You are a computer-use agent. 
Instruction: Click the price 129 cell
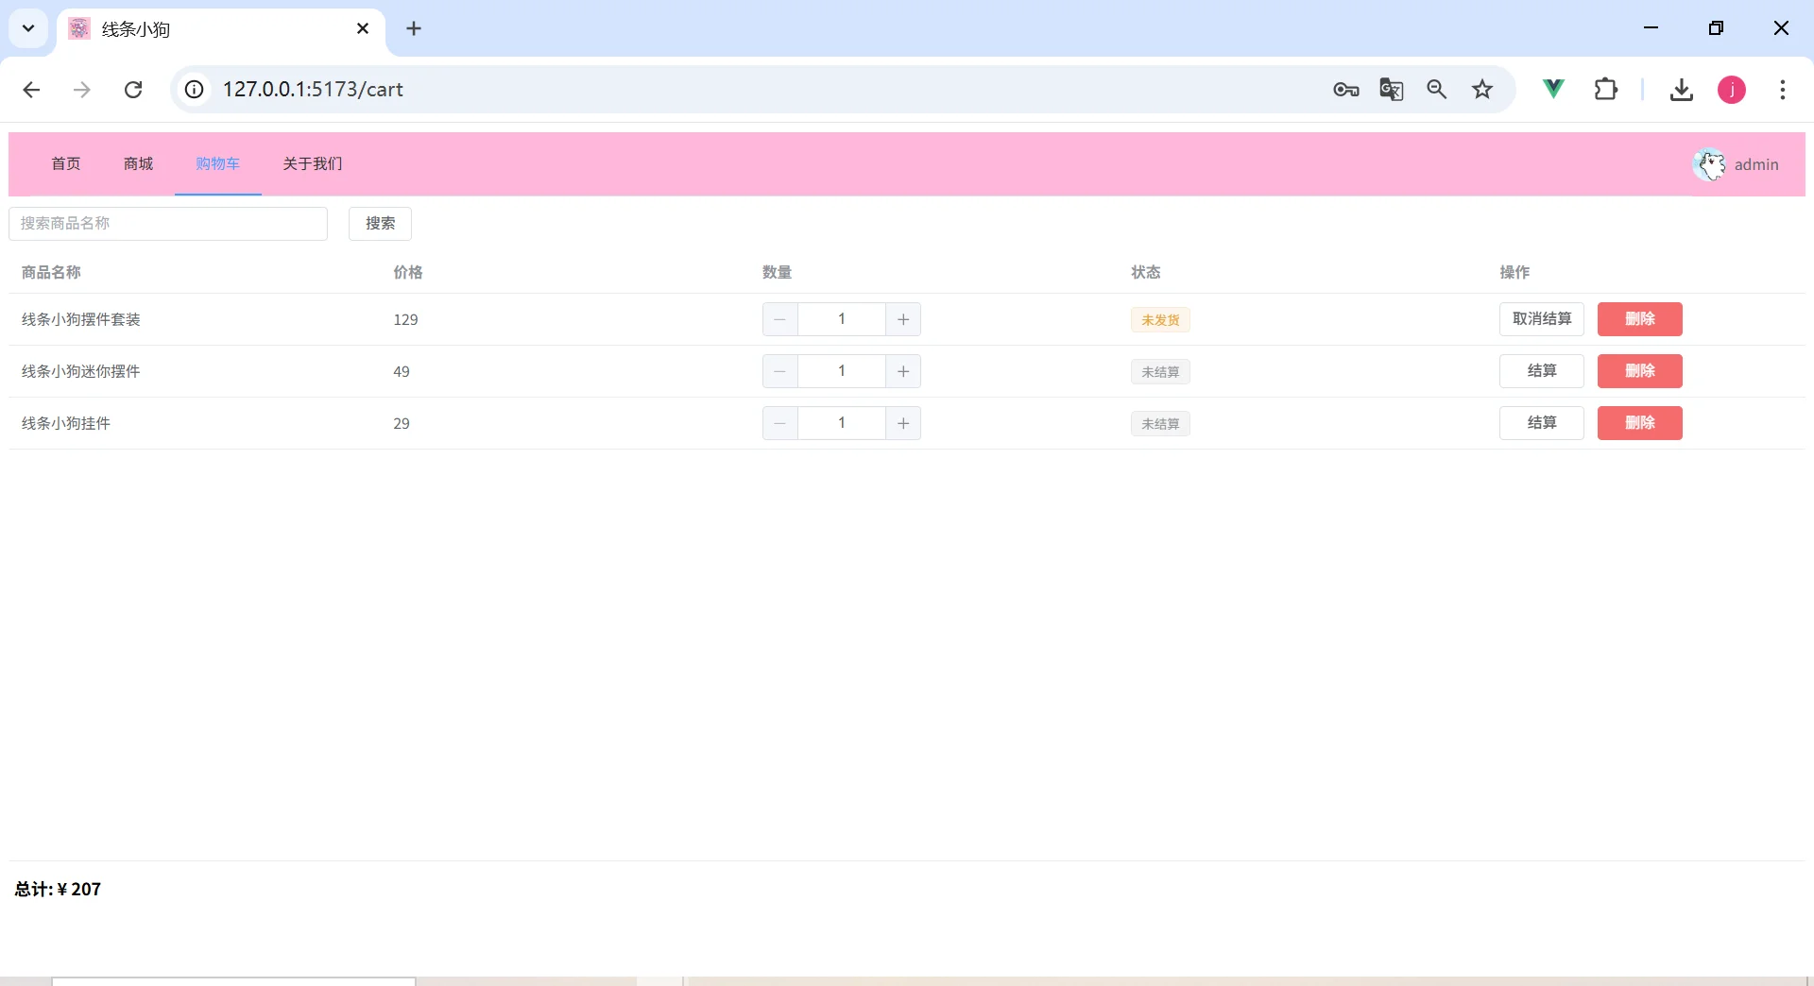point(405,319)
